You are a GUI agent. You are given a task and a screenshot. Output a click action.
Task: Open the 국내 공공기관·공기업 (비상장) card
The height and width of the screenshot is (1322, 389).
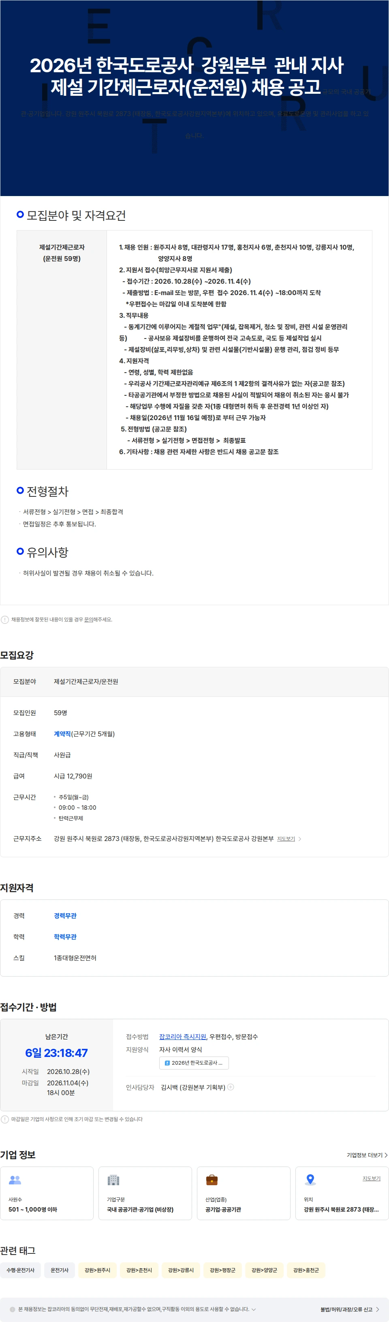tap(145, 1193)
